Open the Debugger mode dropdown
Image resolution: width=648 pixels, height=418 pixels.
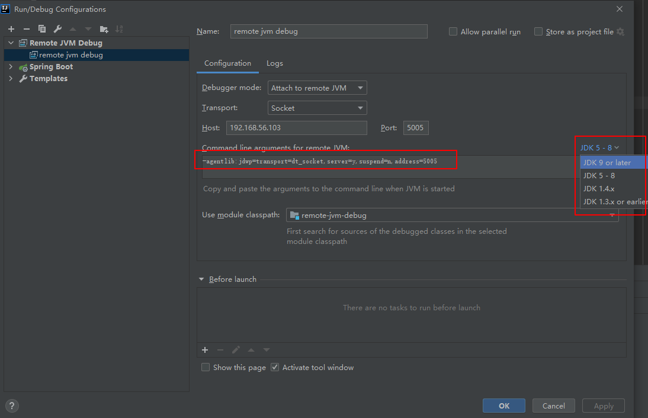pyautogui.click(x=317, y=88)
